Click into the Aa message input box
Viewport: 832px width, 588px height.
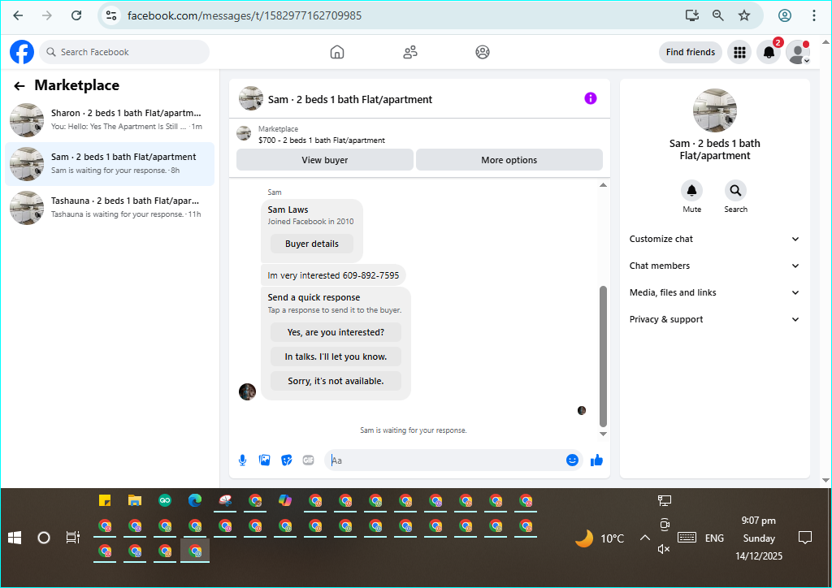tap(446, 460)
